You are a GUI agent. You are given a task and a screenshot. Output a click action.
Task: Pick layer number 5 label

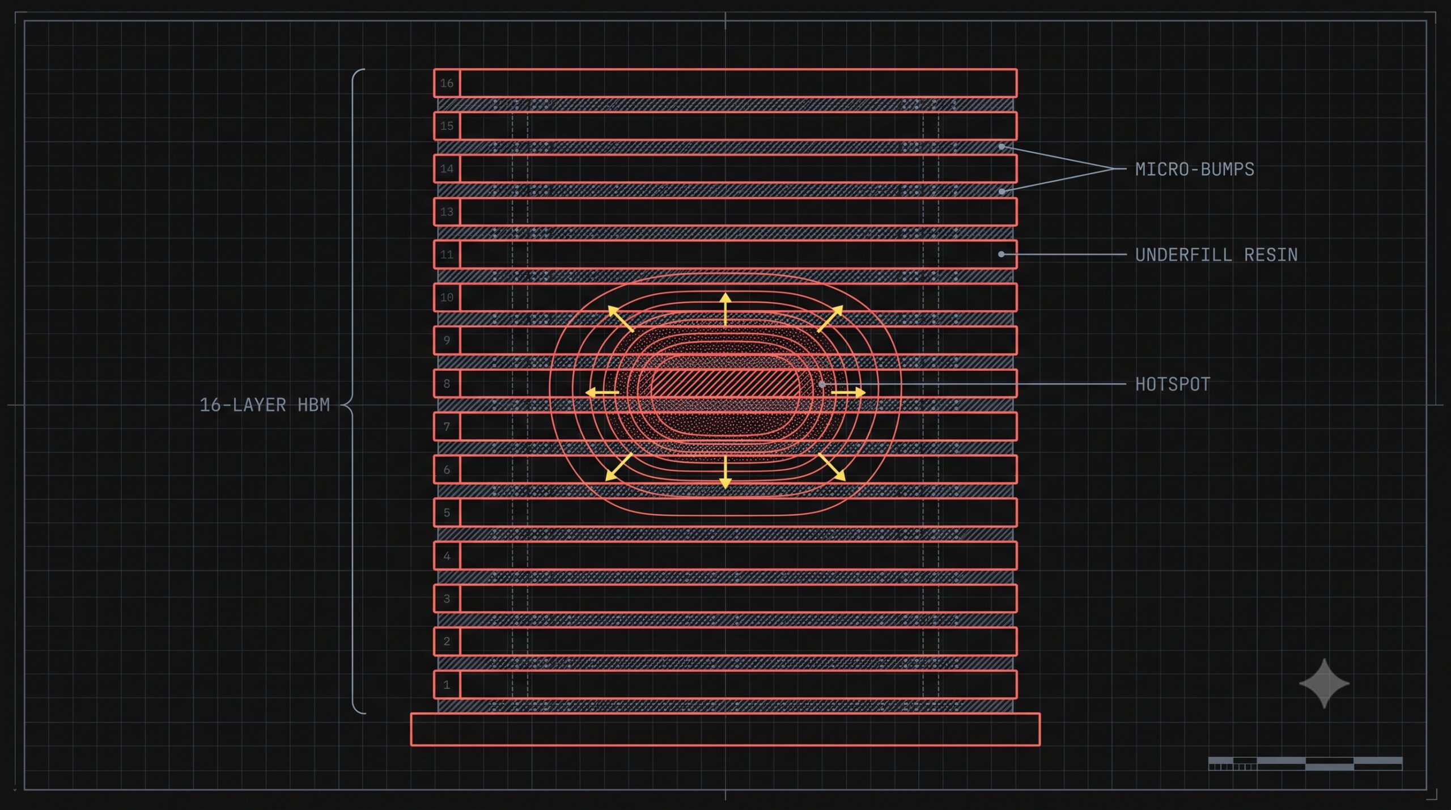(x=447, y=512)
